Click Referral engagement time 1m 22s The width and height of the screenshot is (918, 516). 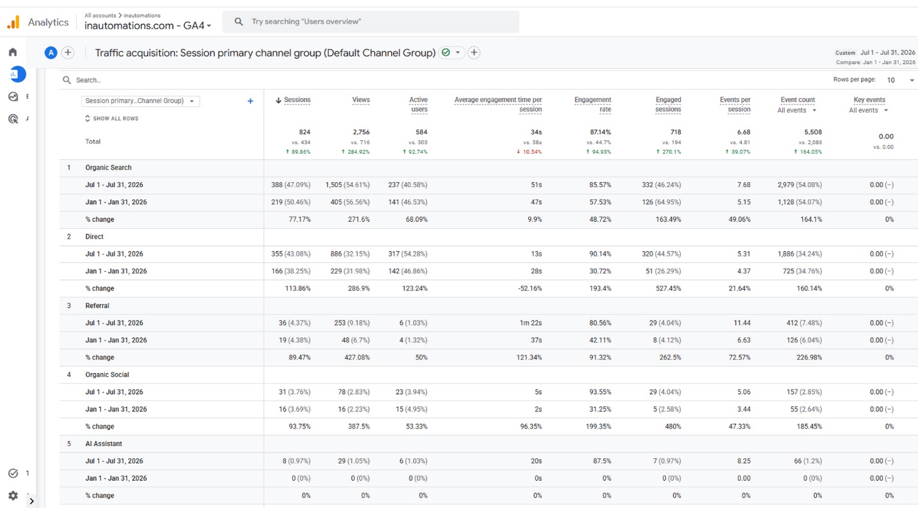click(531, 324)
